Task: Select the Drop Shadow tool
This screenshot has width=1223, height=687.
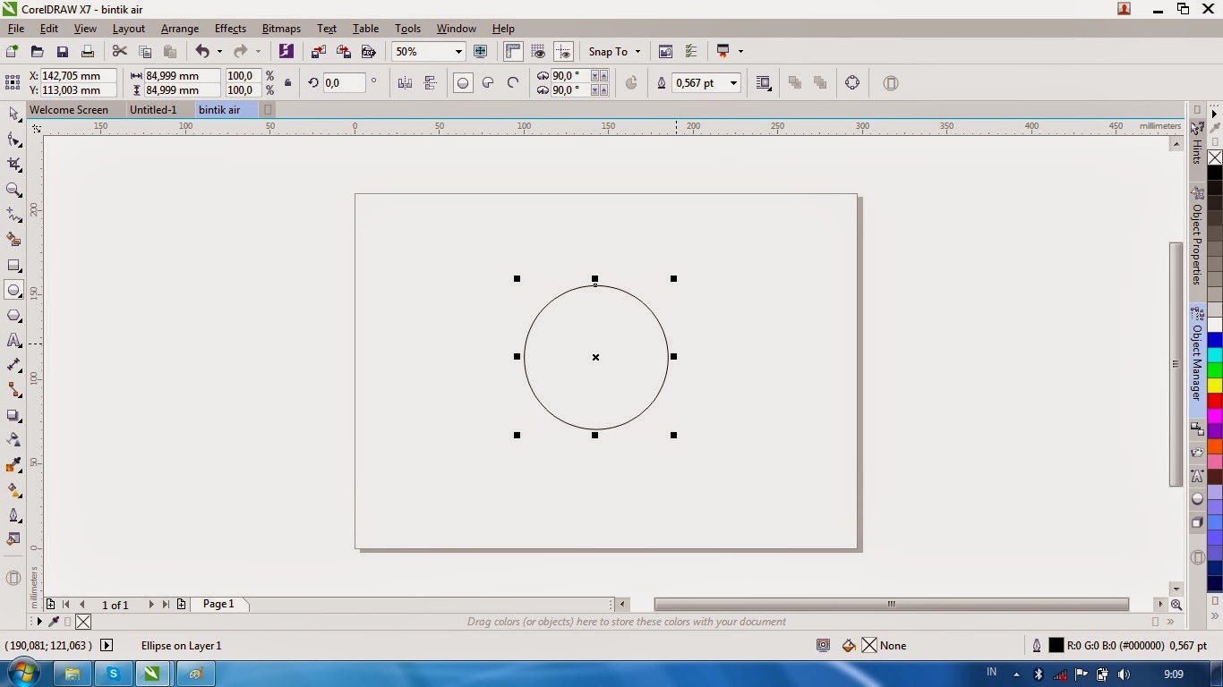Action: pyautogui.click(x=13, y=416)
